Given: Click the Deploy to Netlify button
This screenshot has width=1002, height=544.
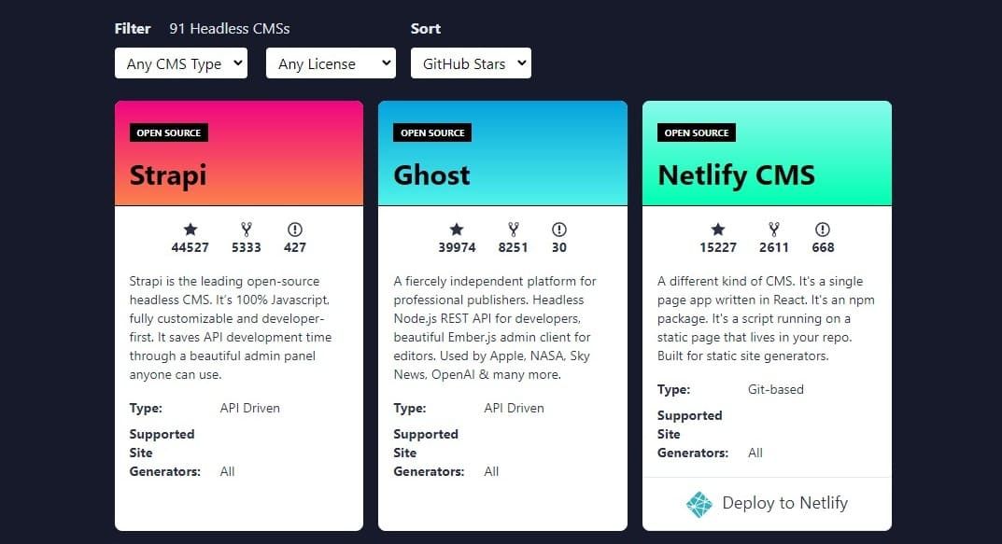Looking at the screenshot, I should pyautogui.click(x=766, y=503).
